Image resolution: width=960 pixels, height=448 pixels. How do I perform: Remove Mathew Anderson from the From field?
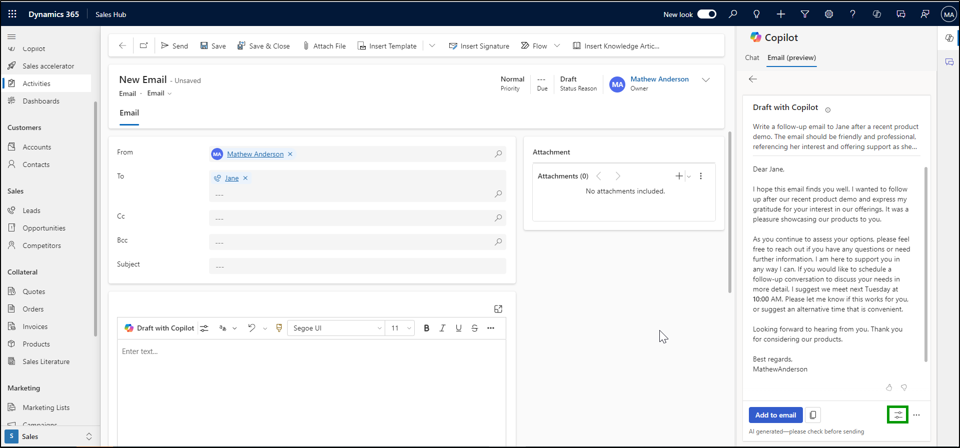[290, 154]
